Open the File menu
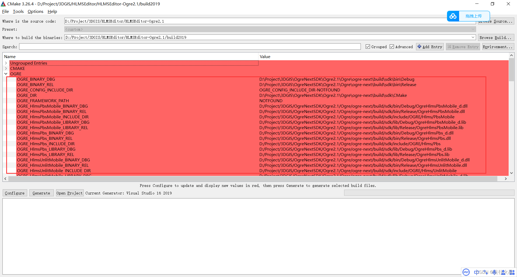The image size is (517, 277). (5, 11)
